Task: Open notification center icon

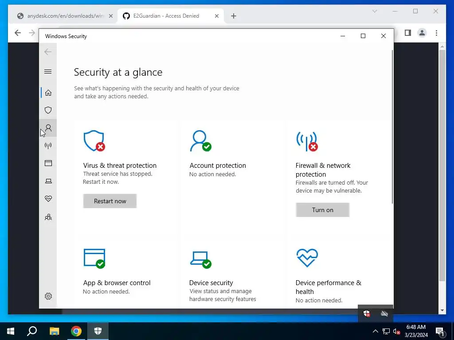Action: coord(440,331)
